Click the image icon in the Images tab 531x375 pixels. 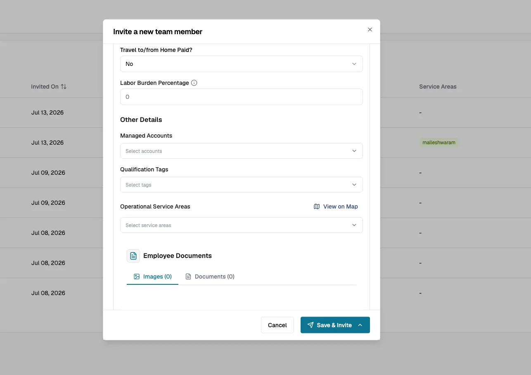(x=137, y=277)
